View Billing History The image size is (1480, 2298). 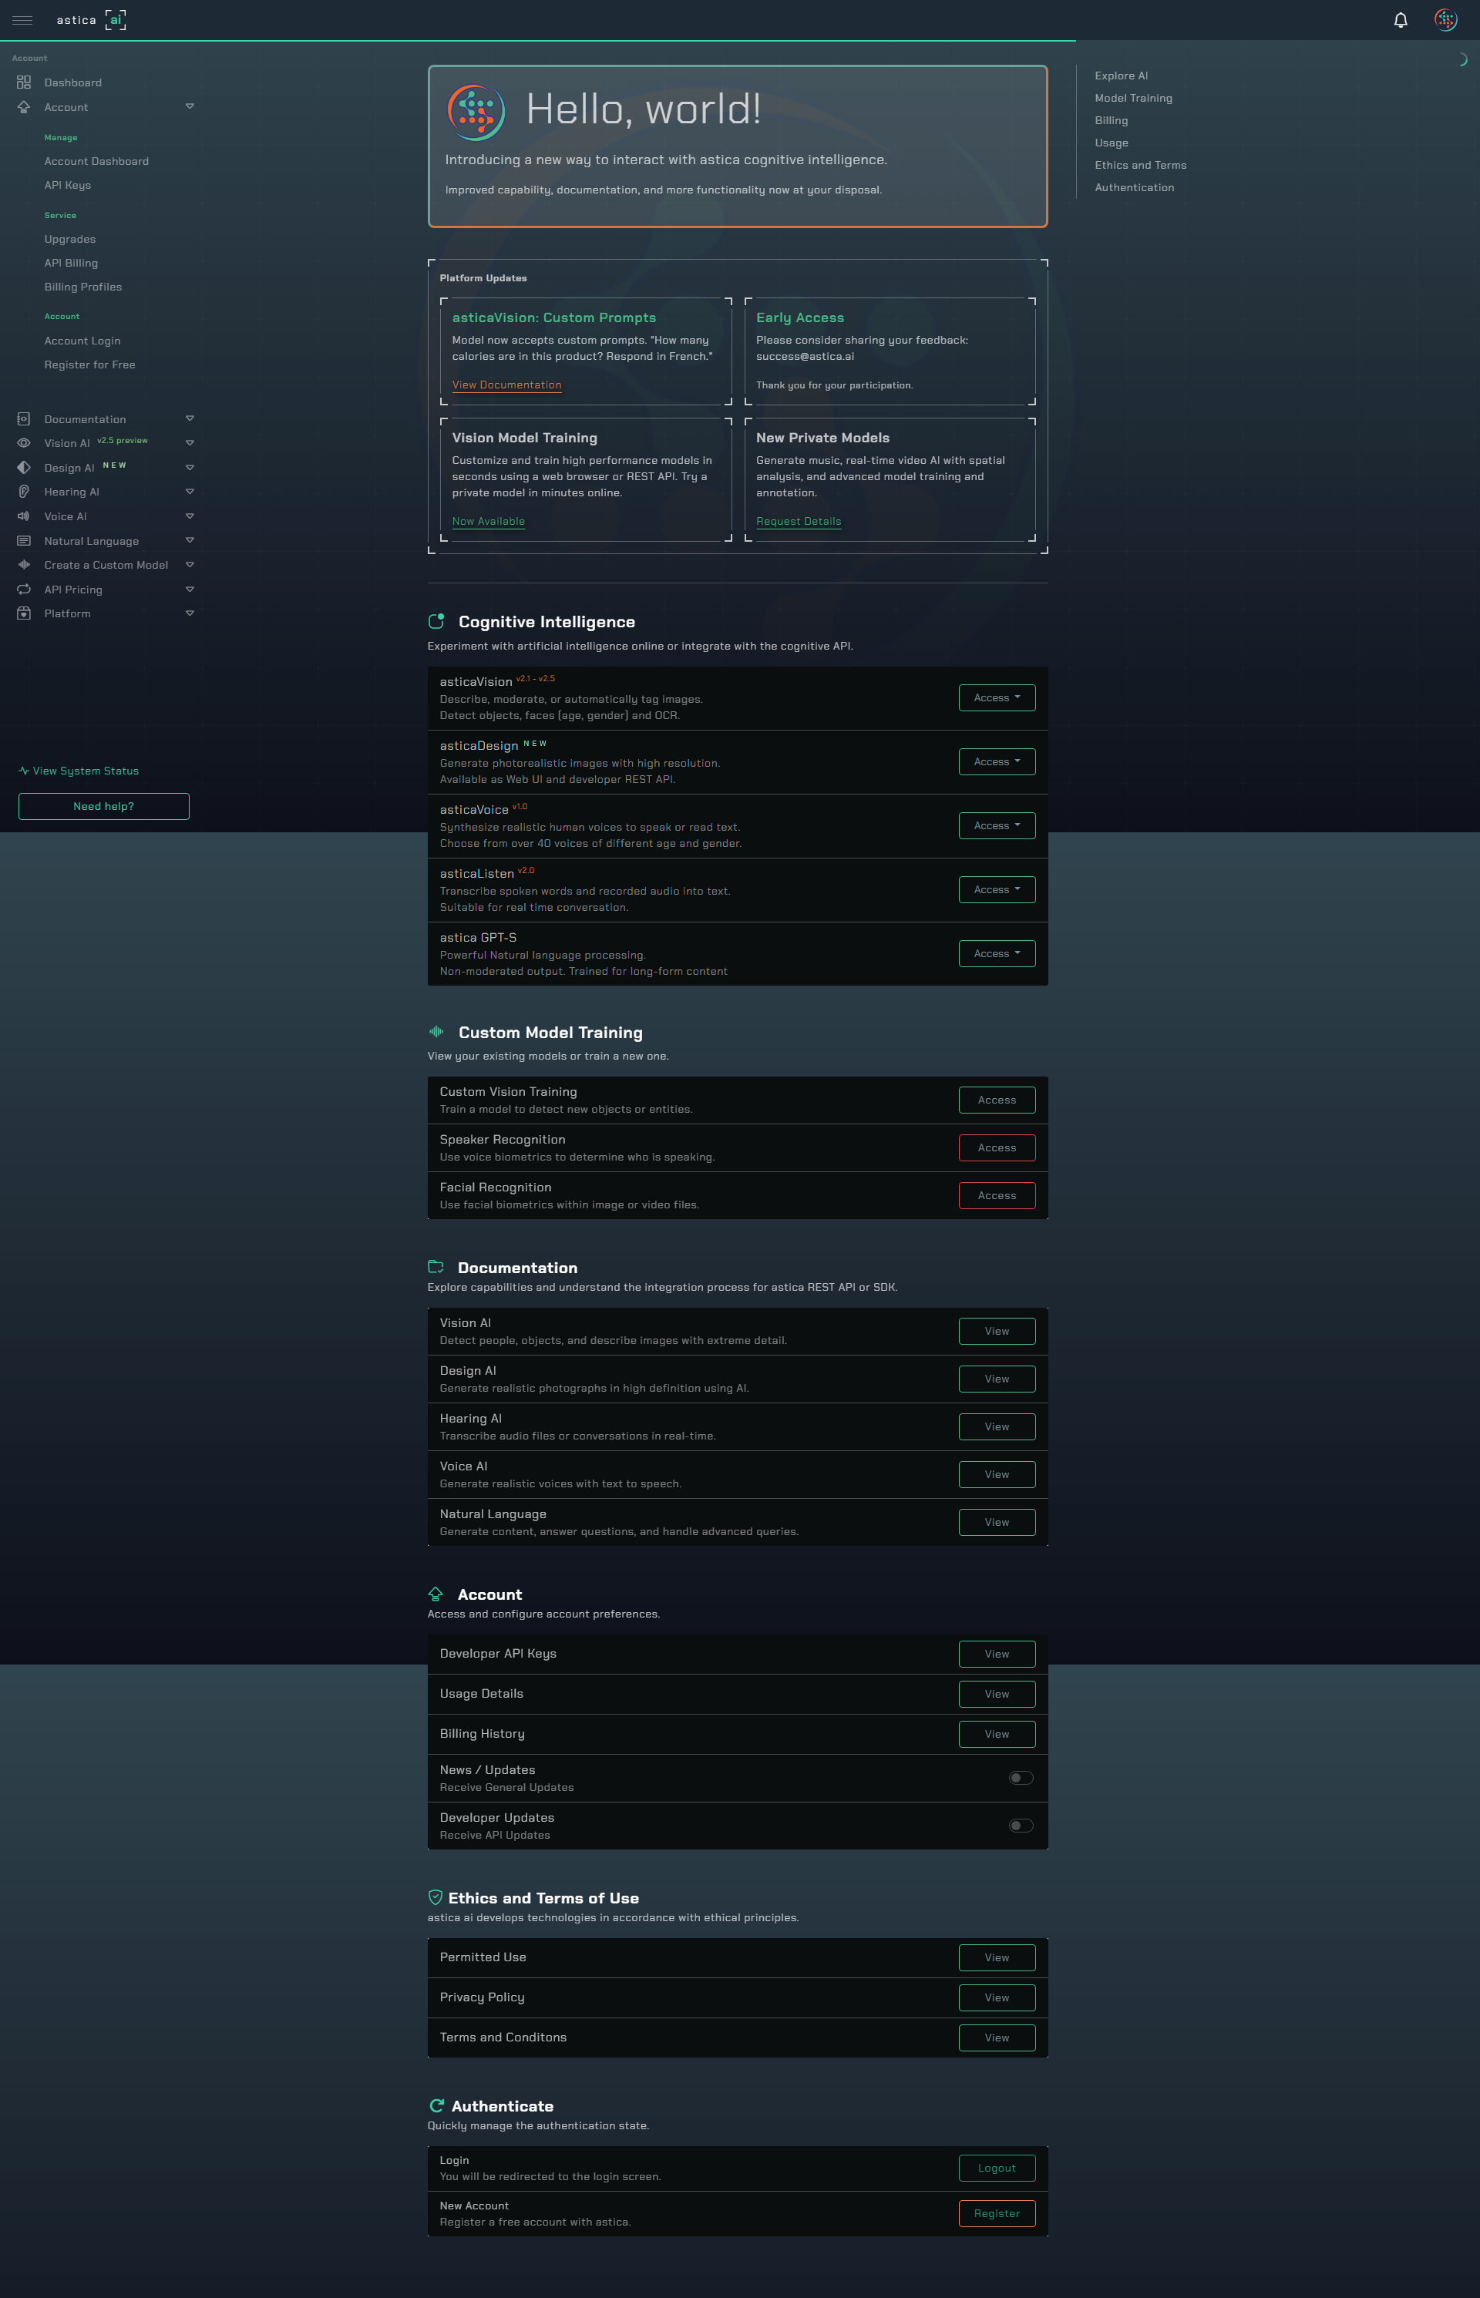point(997,1734)
